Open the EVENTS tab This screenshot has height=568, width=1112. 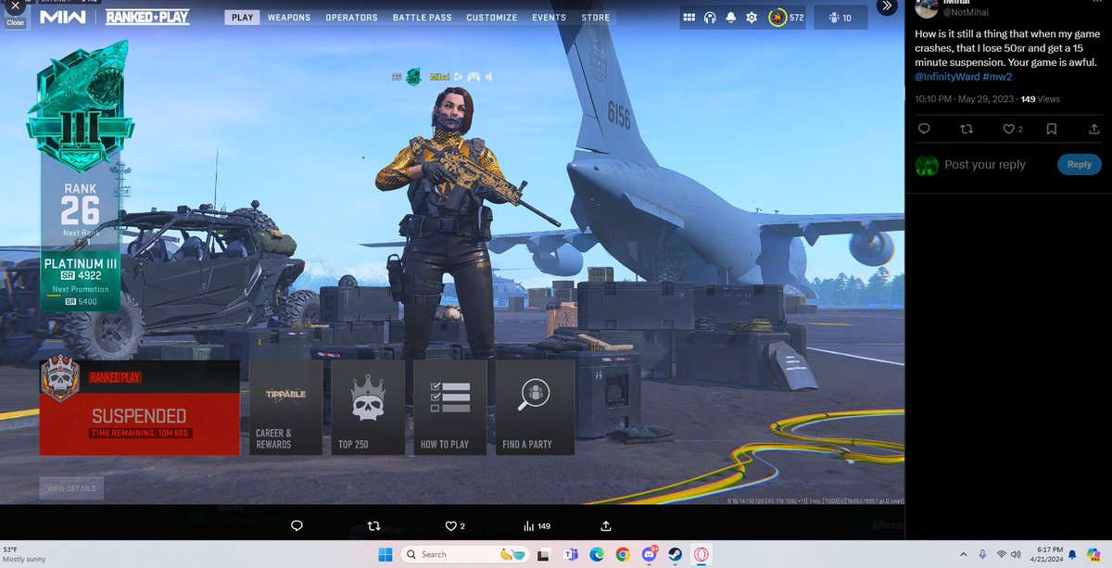click(549, 18)
